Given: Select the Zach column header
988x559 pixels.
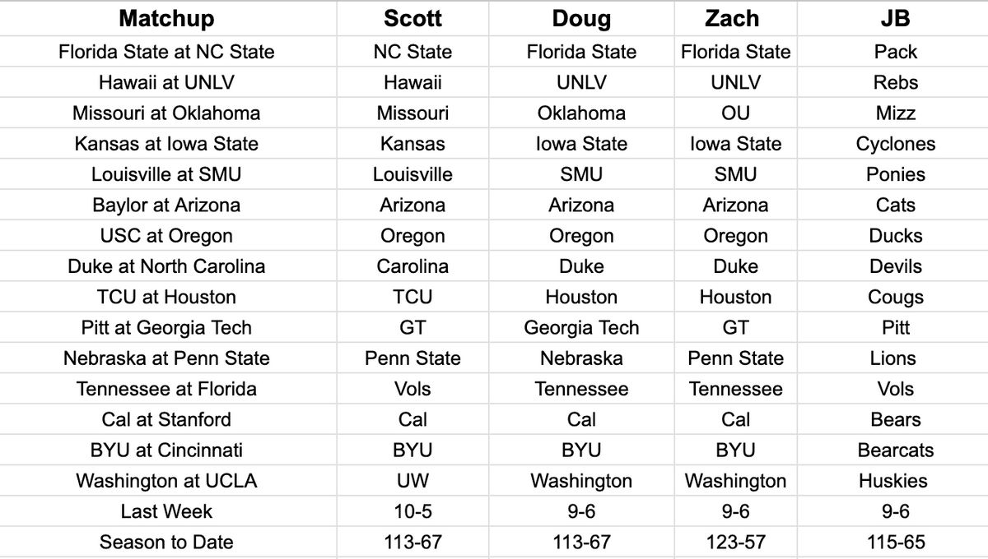Looking at the screenshot, I should [735, 18].
